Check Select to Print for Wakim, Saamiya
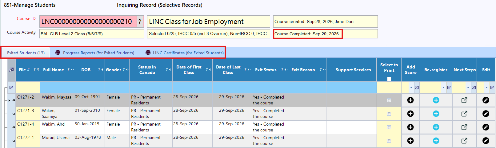 point(389,114)
